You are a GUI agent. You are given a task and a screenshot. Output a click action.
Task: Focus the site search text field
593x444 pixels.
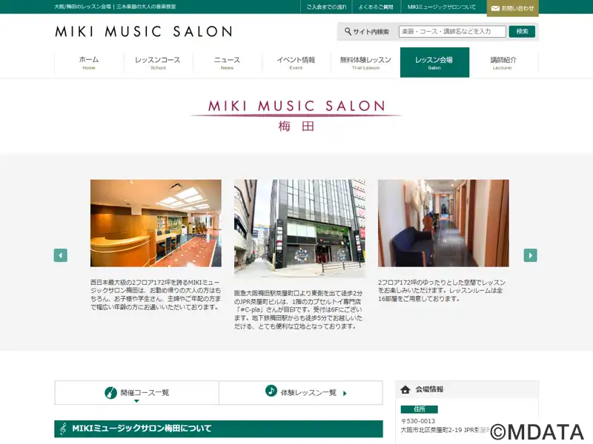click(x=452, y=32)
